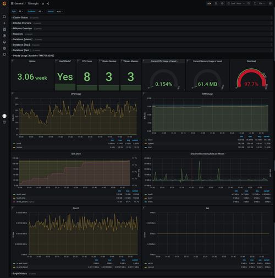The width and height of the screenshot is (275, 278).
Task: Open the Dashboard settings gear icon
Action: [x=222, y=3]
